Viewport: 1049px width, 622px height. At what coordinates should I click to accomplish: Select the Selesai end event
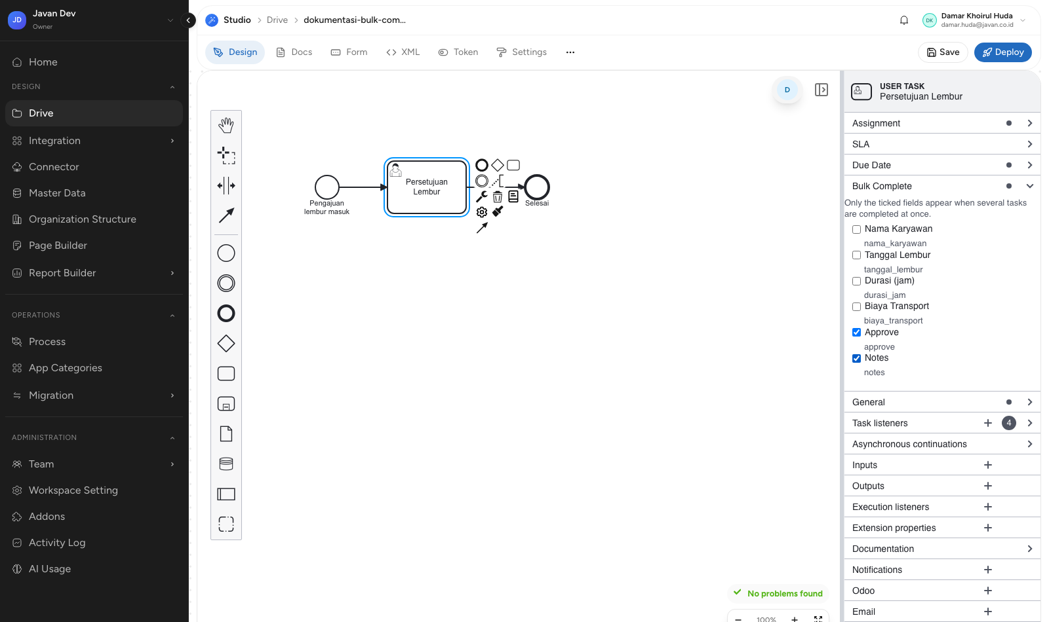pos(537,187)
